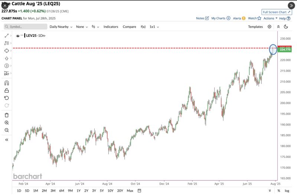
Task: Select the 6M time range
Action: pos(62,191)
